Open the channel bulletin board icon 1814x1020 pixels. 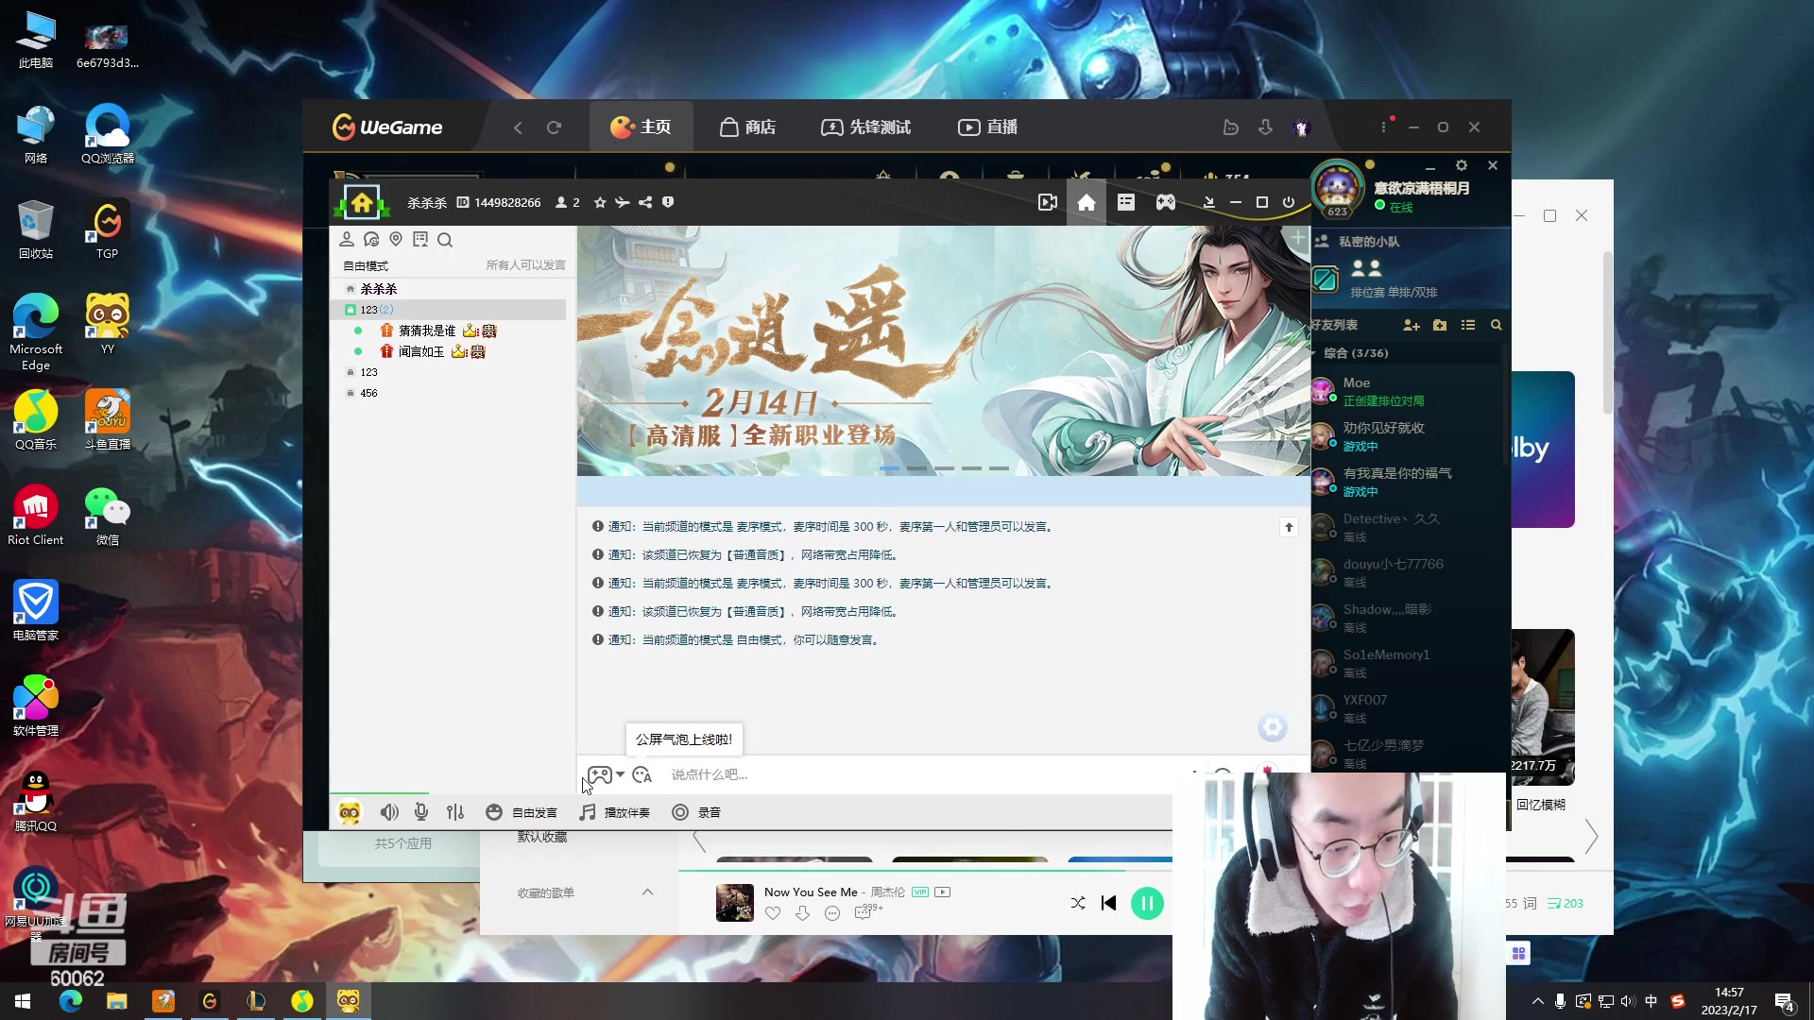(x=420, y=240)
